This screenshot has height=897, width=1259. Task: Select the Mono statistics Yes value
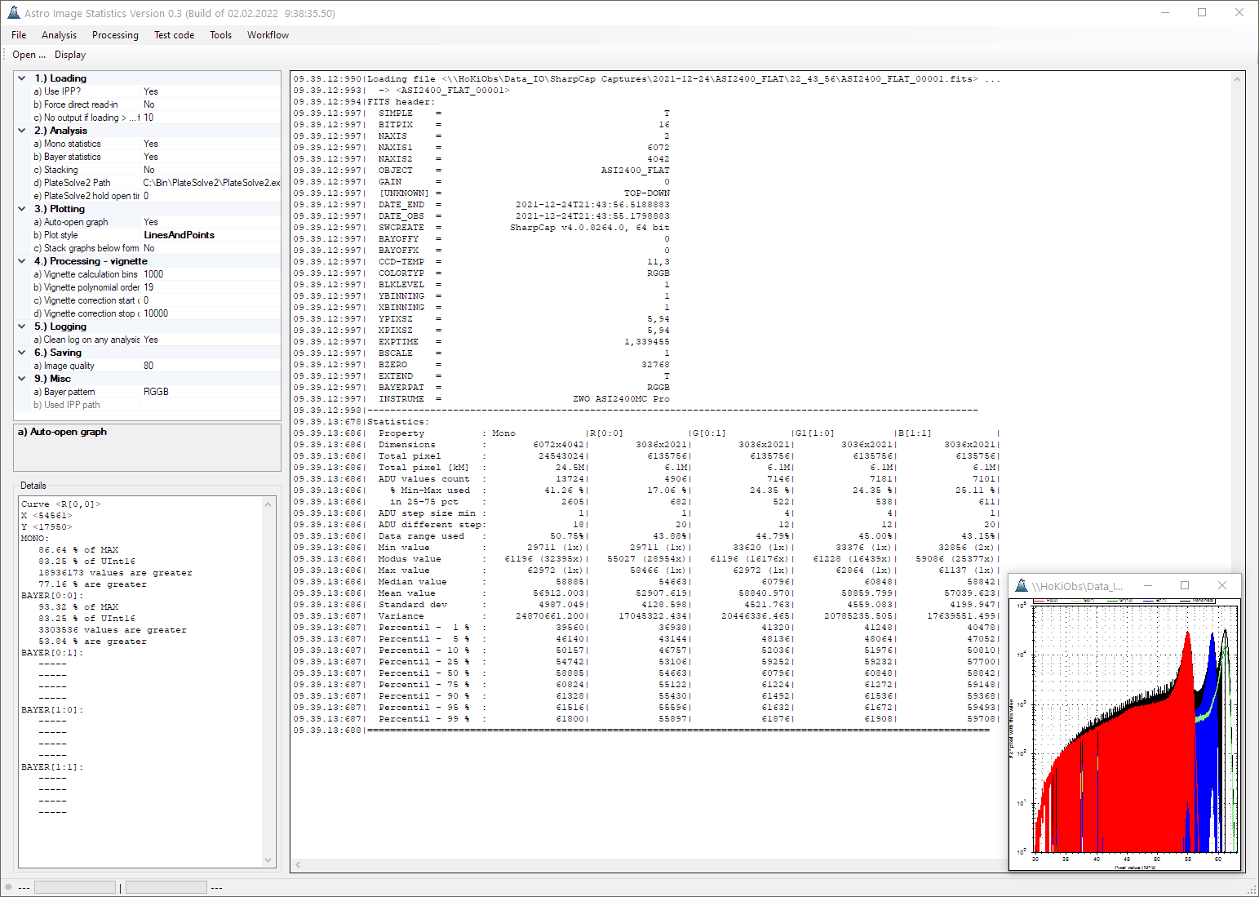211,144
